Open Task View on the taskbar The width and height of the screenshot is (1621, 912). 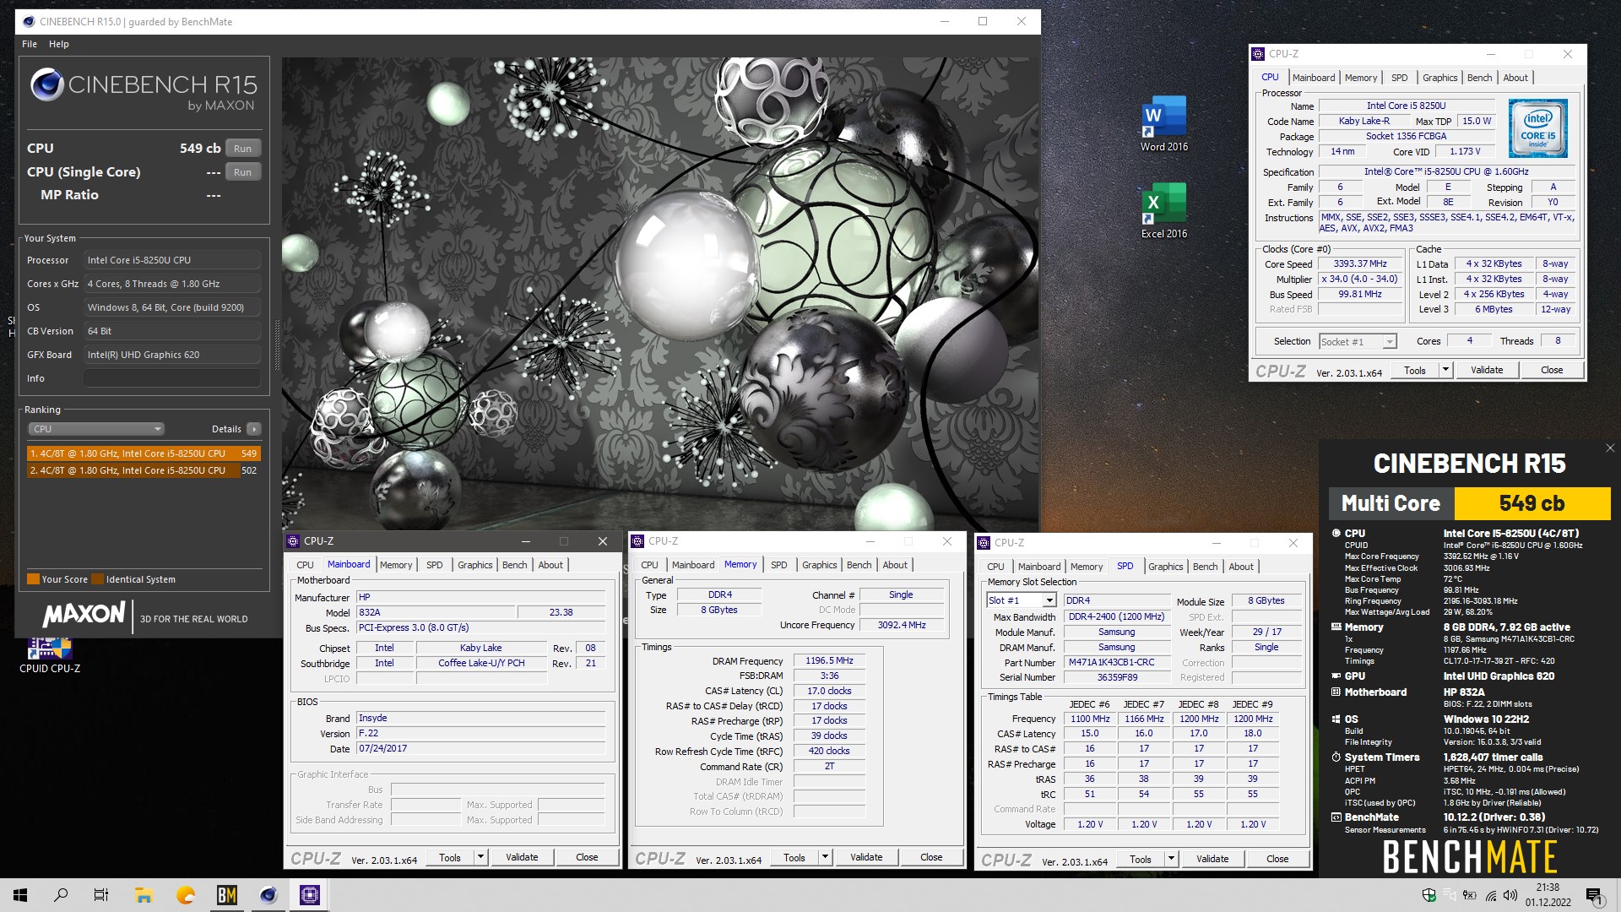101,895
